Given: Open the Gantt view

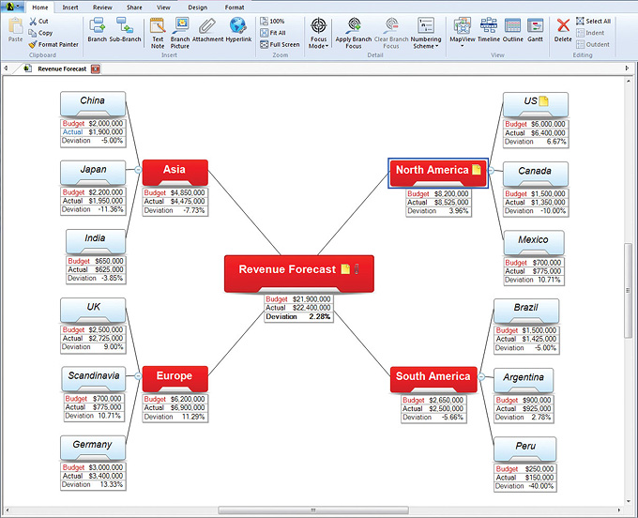Looking at the screenshot, I should [535, 30].
